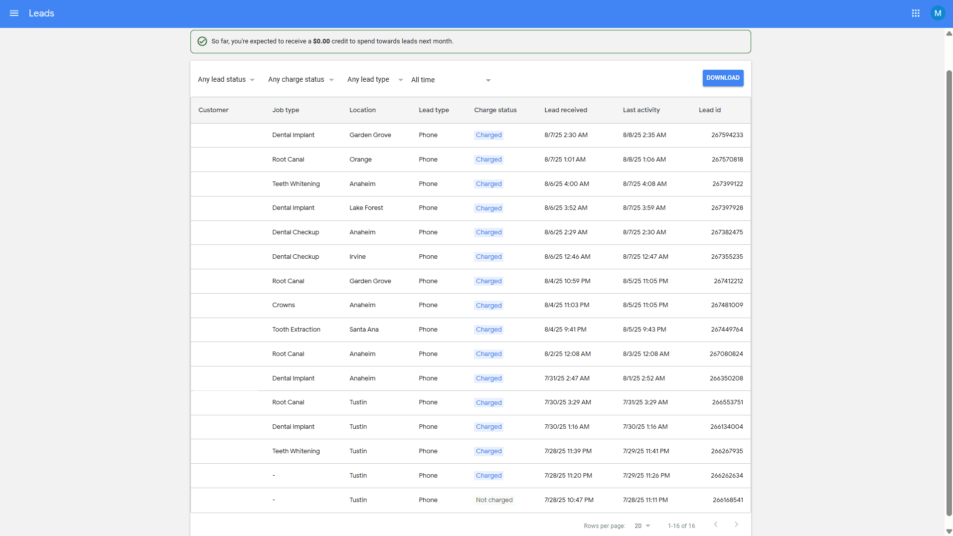This screenshot has width=953, height=536.
Task: Download the leads report
Action: pyautogui.click(x=723, y=78)
